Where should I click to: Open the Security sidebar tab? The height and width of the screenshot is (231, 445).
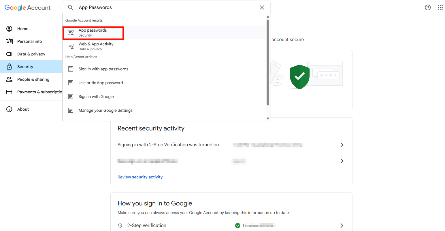point(25,67)
